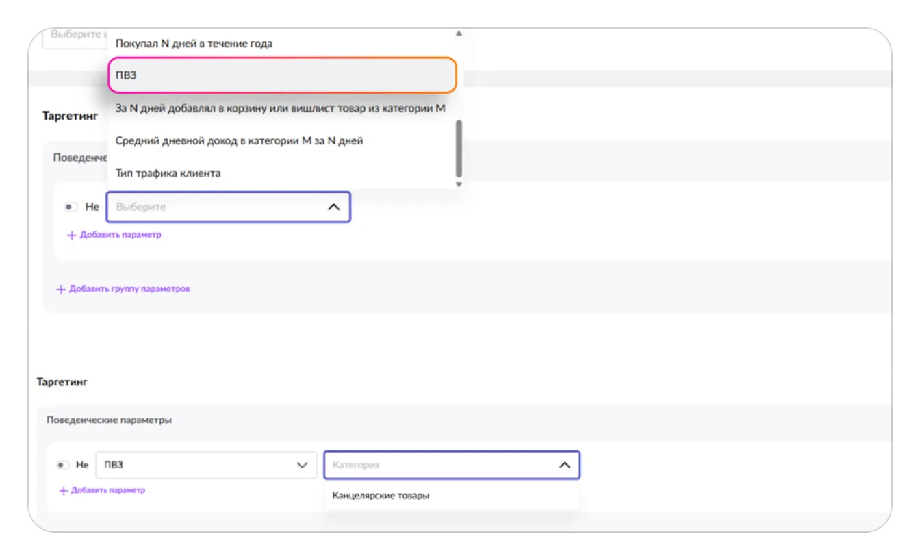The image size is (920, 560).
Task: Select 'Покупал N дней в течение года'
Action: tap(194, 44)
